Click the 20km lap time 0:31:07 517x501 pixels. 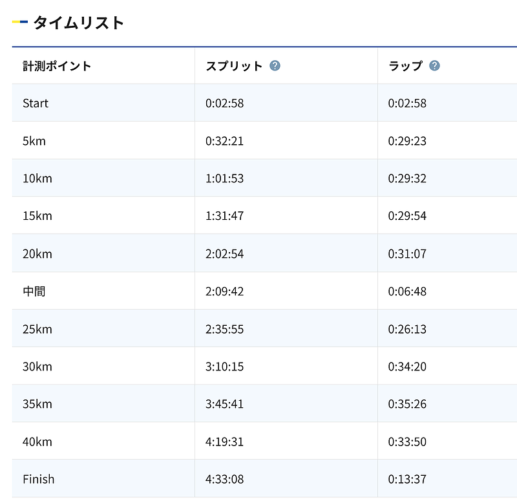407,254
